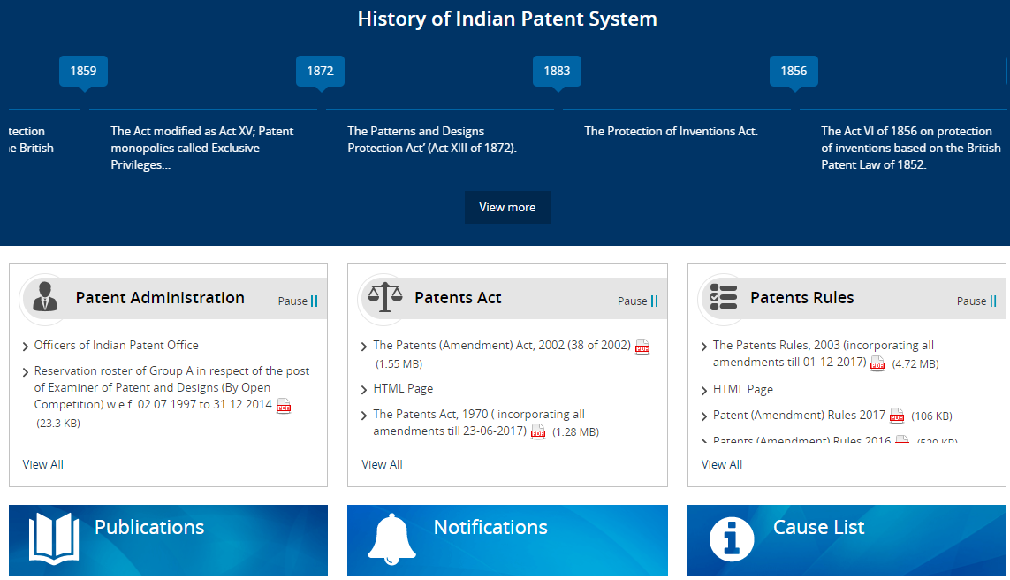Open PDF of The Patents (Amendment) Act, 2002

pos(642,347)
